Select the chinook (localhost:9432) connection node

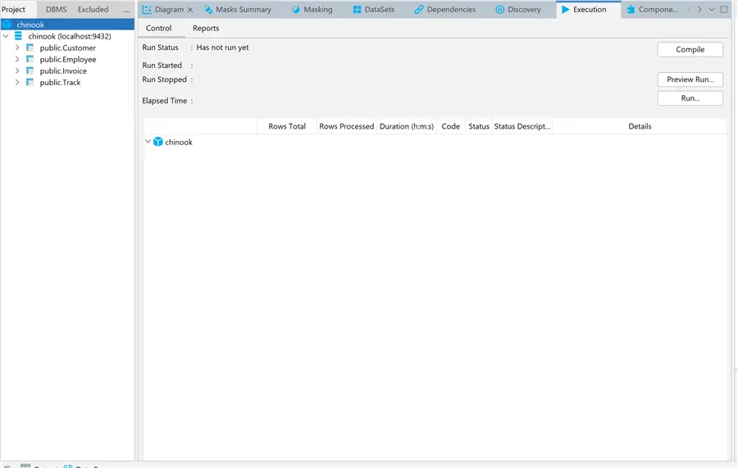70,36
